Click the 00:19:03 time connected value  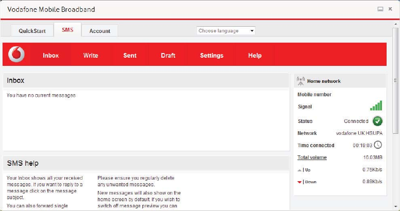(363, 146)
